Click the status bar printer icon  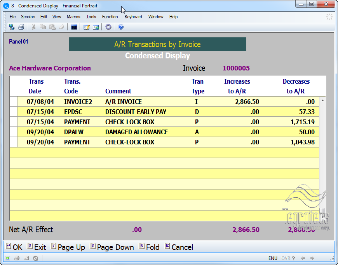pos(17,258)
